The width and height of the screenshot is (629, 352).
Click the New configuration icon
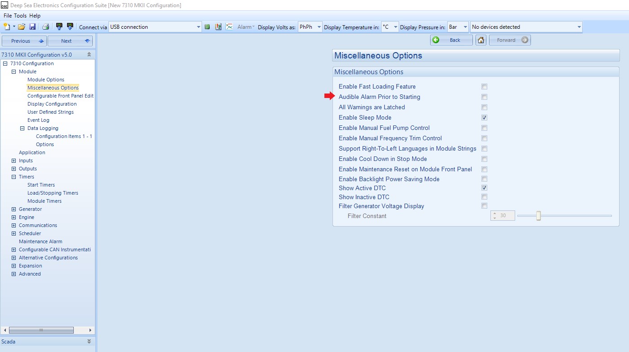6,27
